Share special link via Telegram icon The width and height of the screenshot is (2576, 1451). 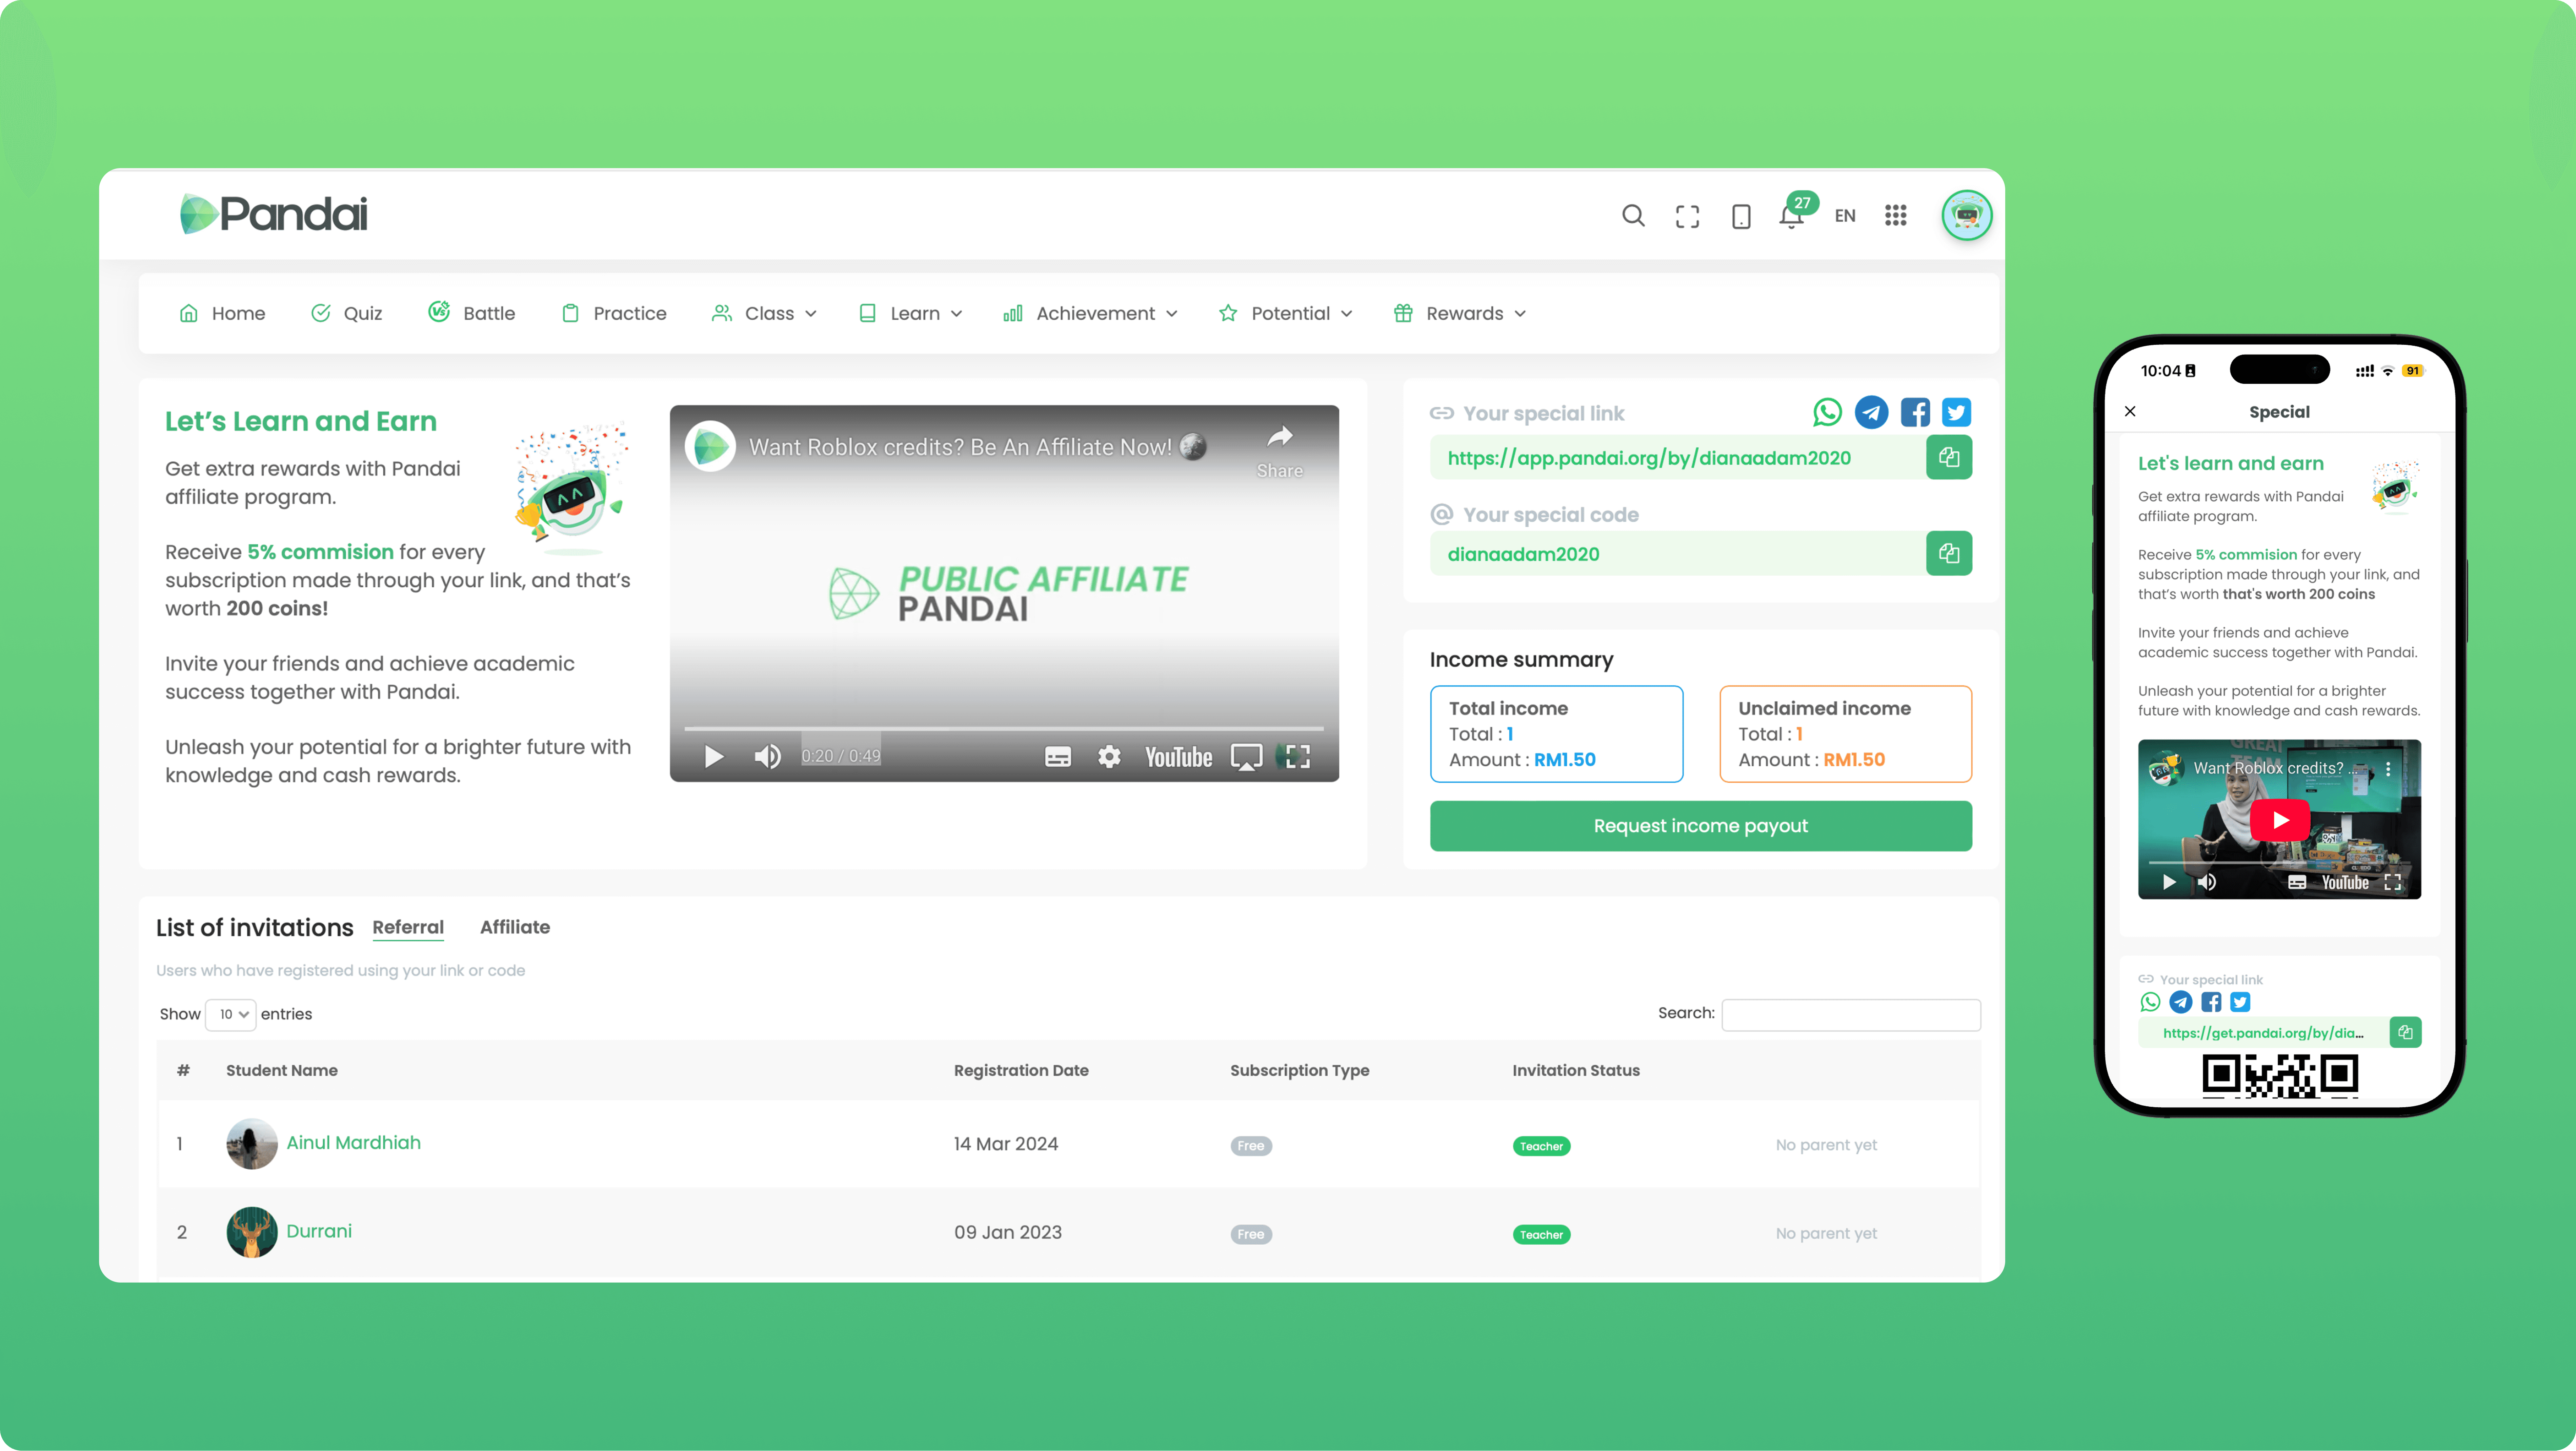click(x=1871, y=412)
